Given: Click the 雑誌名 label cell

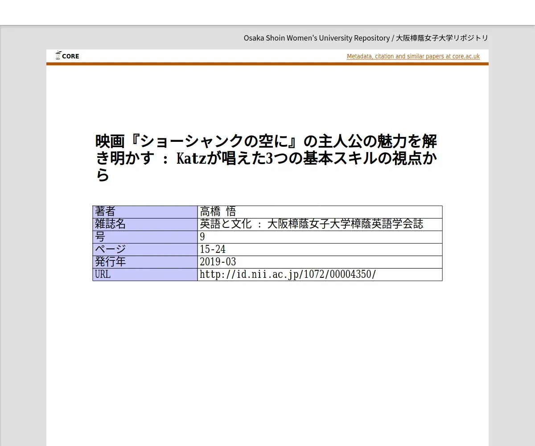Looking at the screenshot, I should (x=145, y=224).
